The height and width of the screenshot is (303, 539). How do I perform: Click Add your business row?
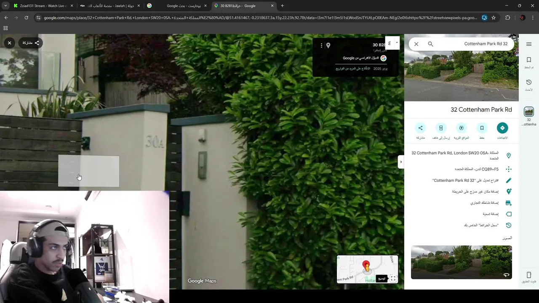click(x=462, y=203)
